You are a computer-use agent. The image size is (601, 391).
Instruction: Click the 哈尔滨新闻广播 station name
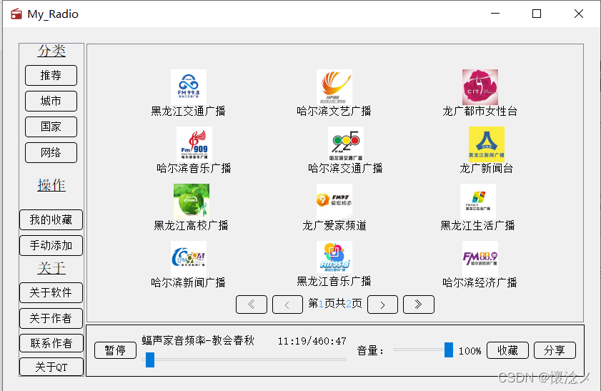click(188, 282)
